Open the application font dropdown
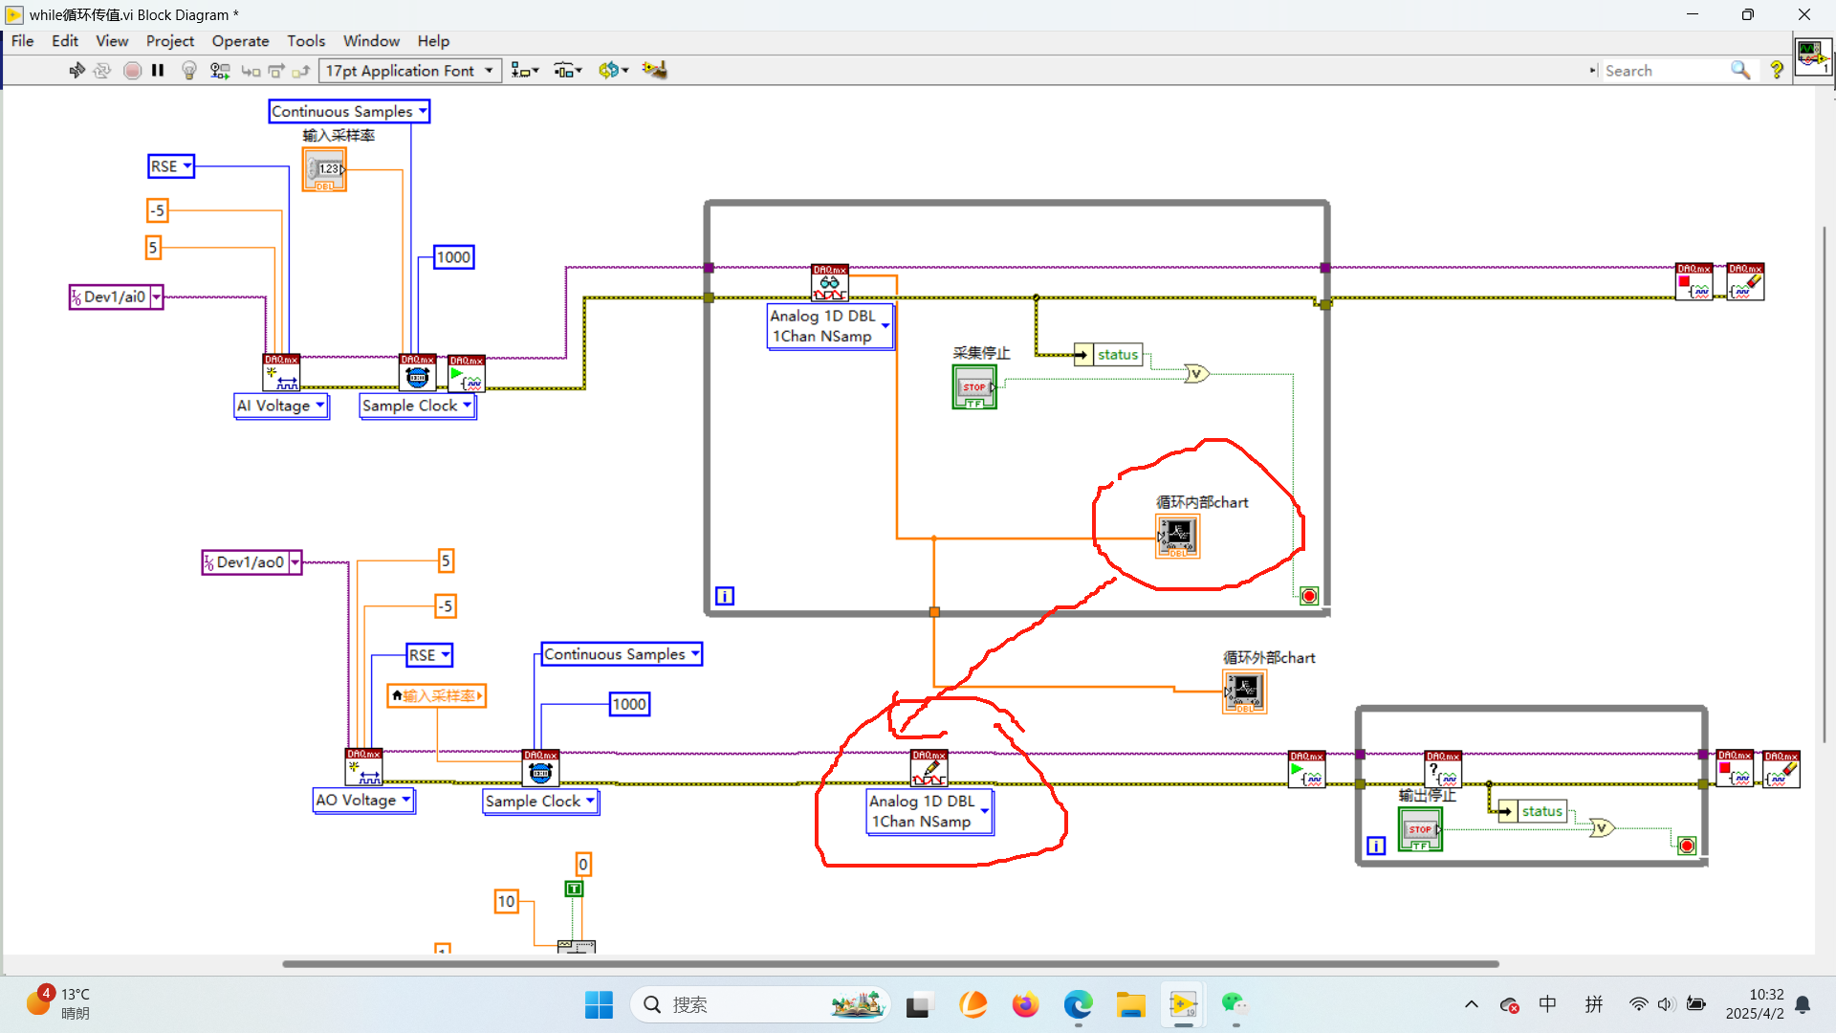This screenshot has height=1033, width=1836. tap(411, 71)
